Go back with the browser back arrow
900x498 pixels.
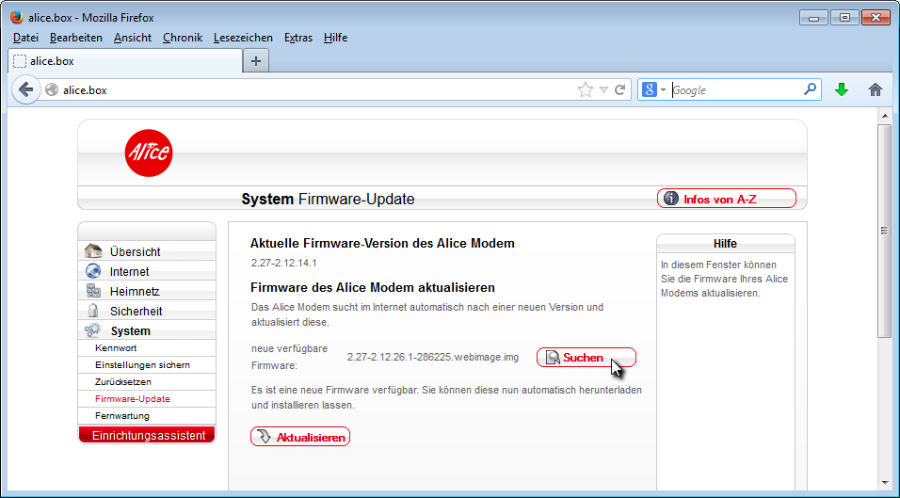point(25,89)
